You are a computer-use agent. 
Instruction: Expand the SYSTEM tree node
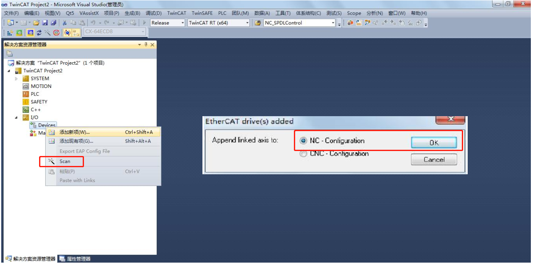(17, 79)
